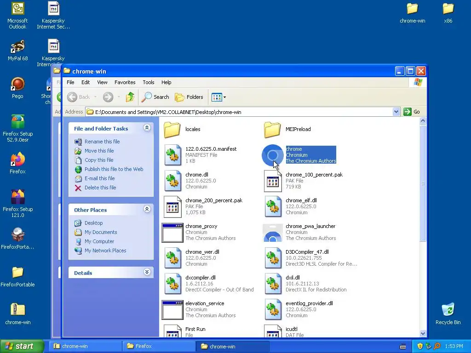Select the chrome Chromium application icon
471x353 pixels.
[x=272, y=155]
